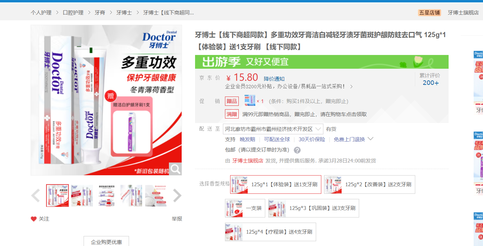Click the arrow after 企业会员 subsidy text
The height and width of the screenshot is (246, 483).
point(351,87)
